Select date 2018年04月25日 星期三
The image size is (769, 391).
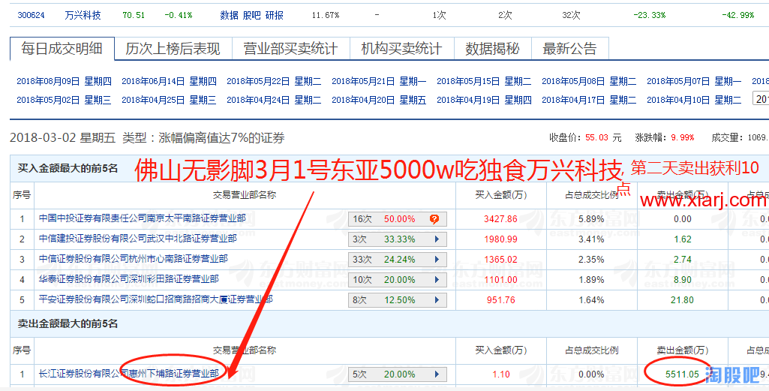[170, 101]
